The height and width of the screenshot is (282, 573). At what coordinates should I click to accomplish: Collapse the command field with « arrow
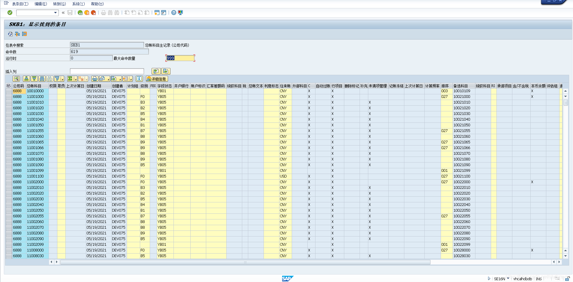coord(63,13)
